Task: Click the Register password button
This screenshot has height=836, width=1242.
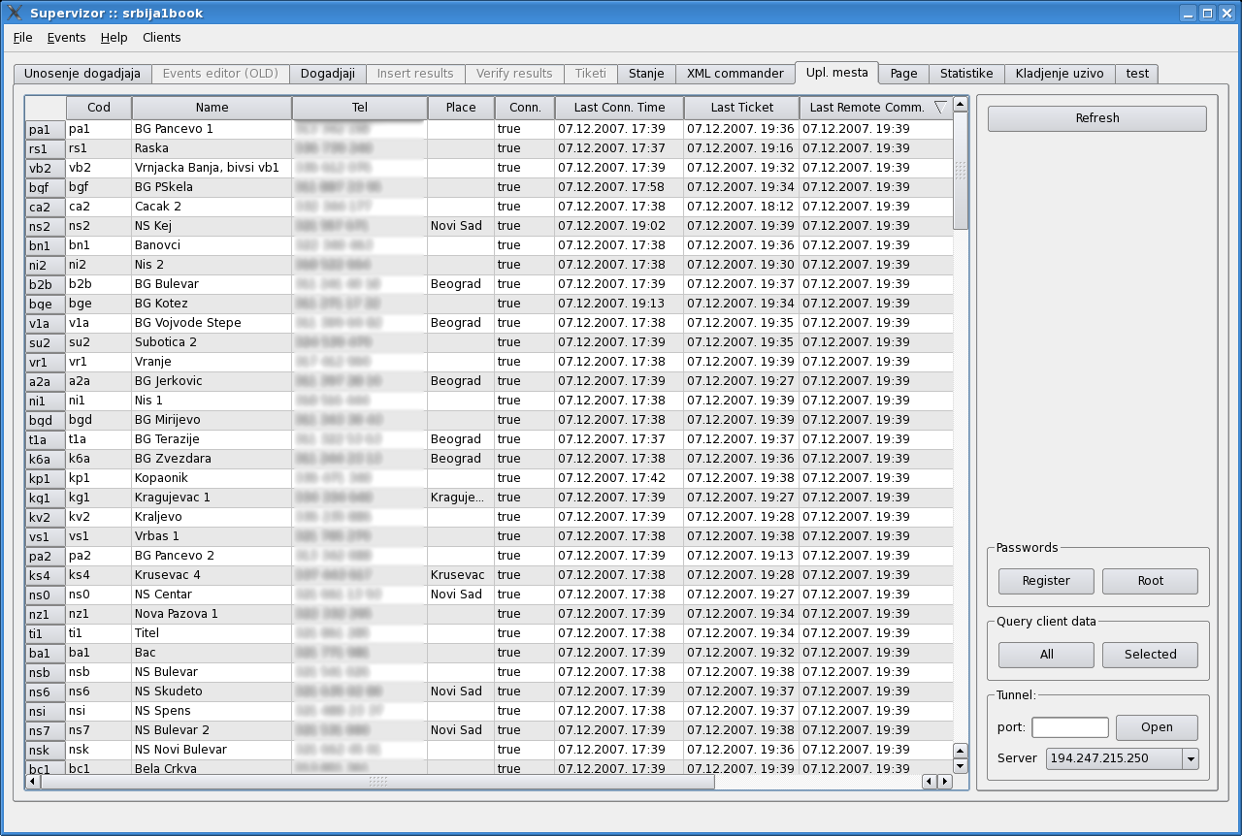Action: [1046, 581]
